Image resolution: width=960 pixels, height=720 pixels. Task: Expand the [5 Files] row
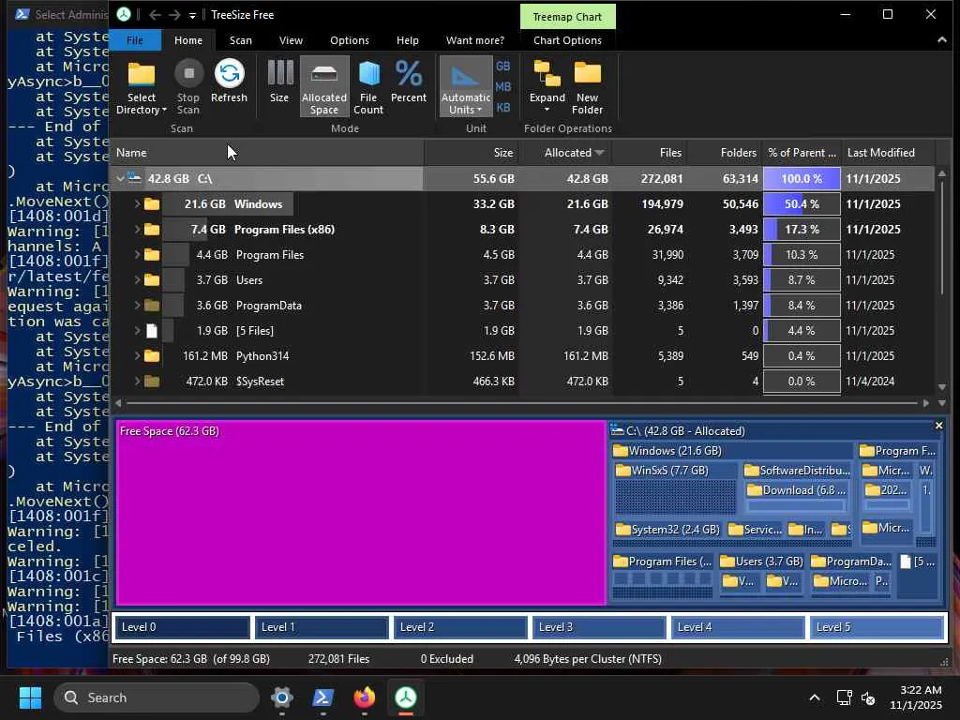click(137, 331)
